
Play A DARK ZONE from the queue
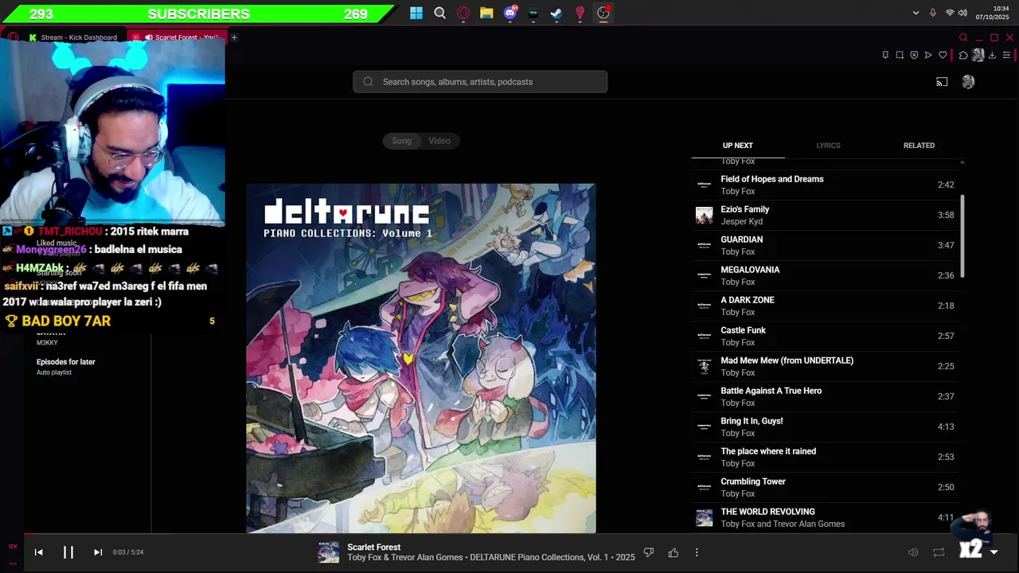click(x=825, y=306)
